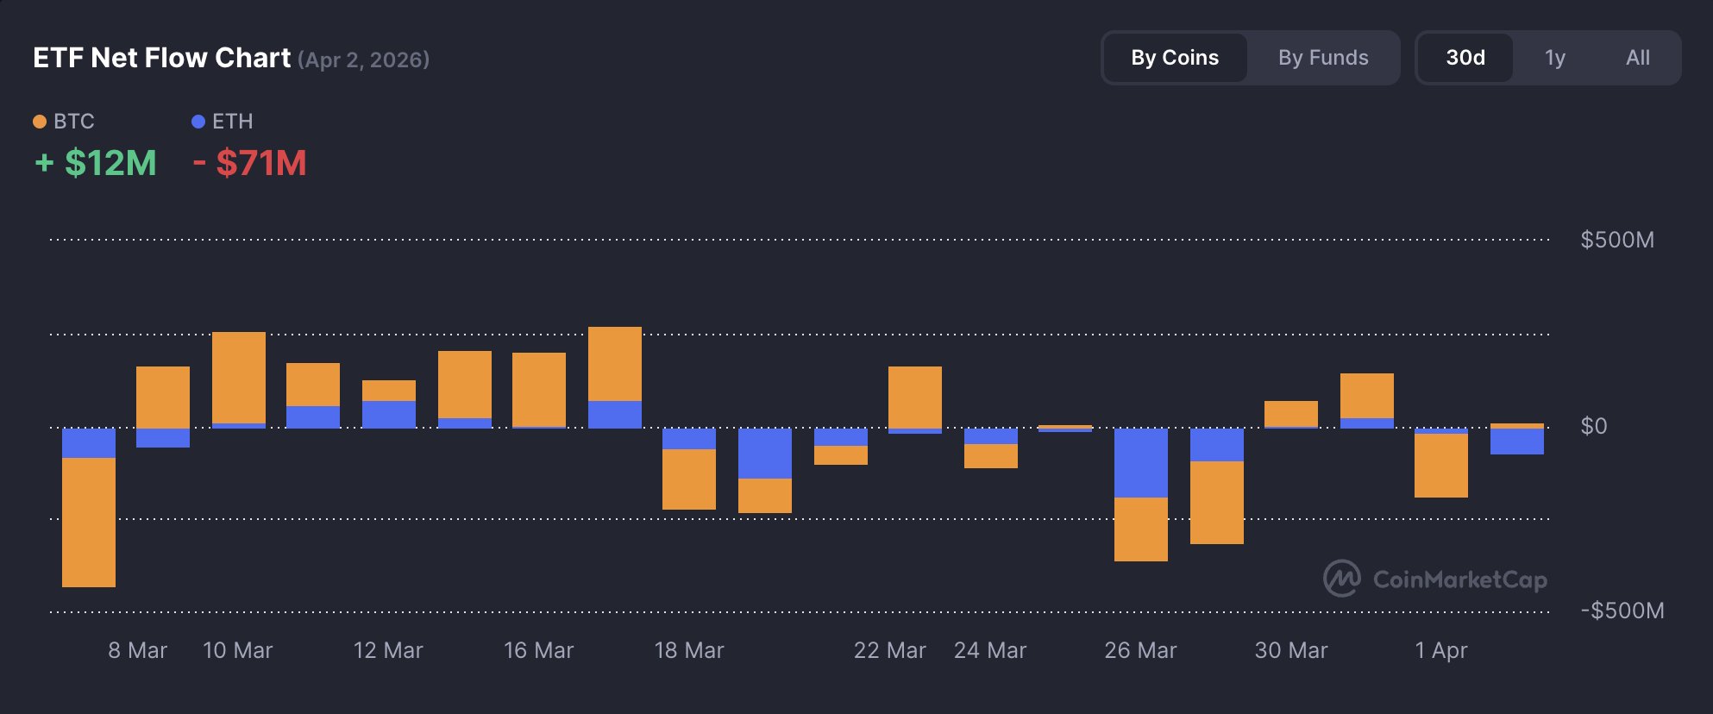1713x714 pixels.
Task: Show the All time range
Action: click(x=1637, y=58)
